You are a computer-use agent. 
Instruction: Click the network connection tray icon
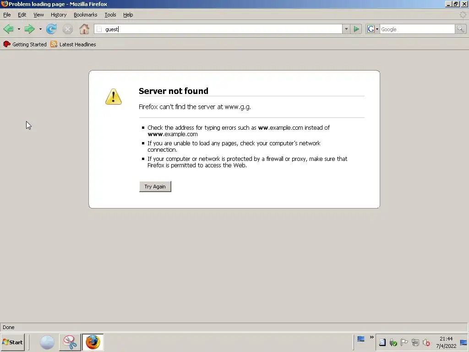tap(415, 342)
